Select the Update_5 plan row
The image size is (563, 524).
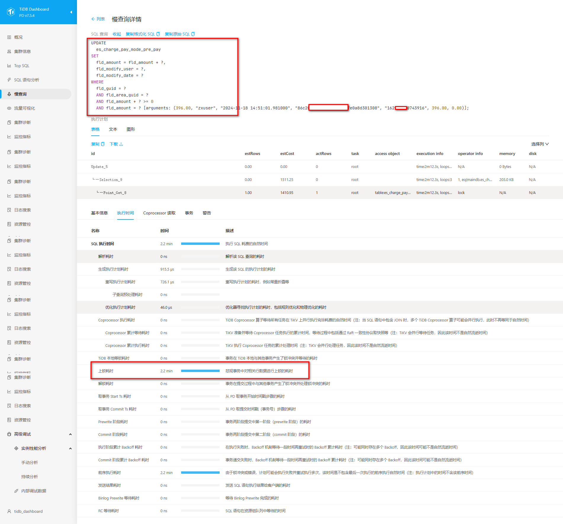(x=320, y=167)
